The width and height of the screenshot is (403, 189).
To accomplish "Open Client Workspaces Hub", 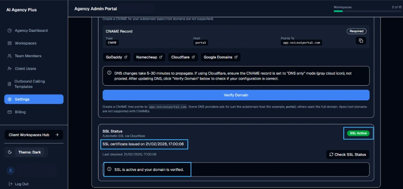I will 34,135.
